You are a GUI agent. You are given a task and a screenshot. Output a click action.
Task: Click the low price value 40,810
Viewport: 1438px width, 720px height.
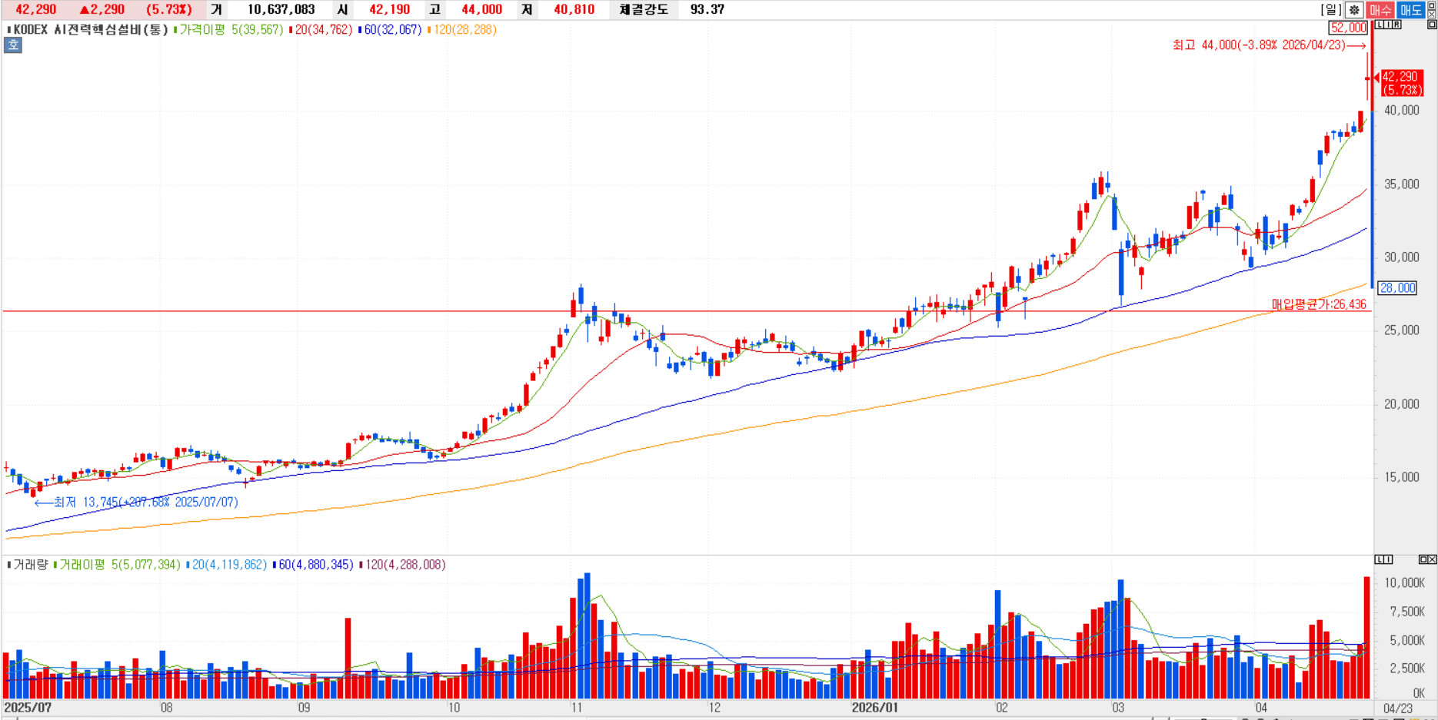click(574, 10)
